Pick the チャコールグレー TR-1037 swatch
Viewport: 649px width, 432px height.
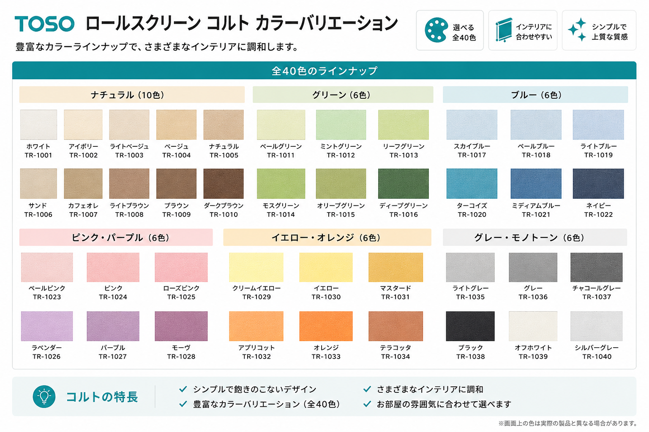point(597,267)
